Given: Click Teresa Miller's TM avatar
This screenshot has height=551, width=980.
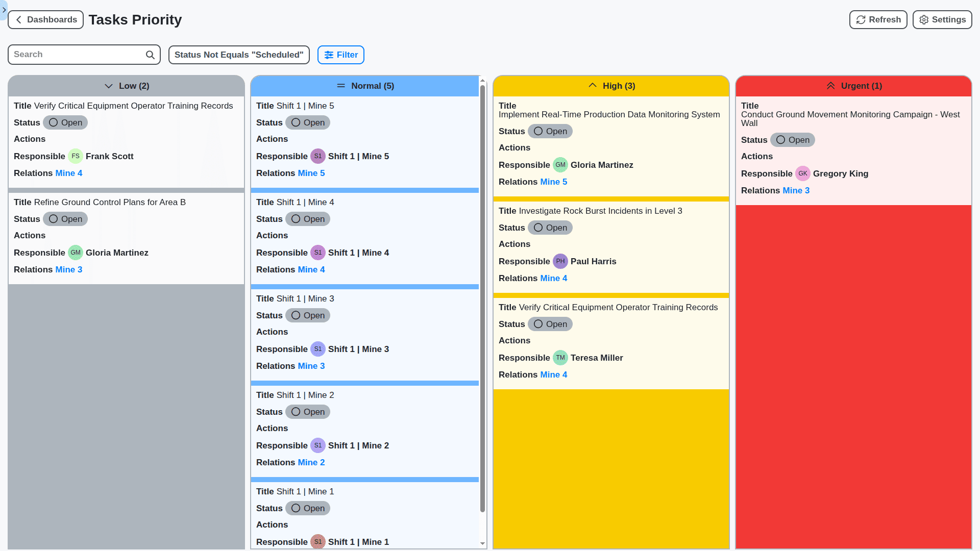Looking at the screenshot, I should pyautogui.click(x=560, y=358).
